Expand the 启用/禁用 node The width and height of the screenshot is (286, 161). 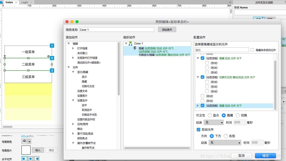73,124
